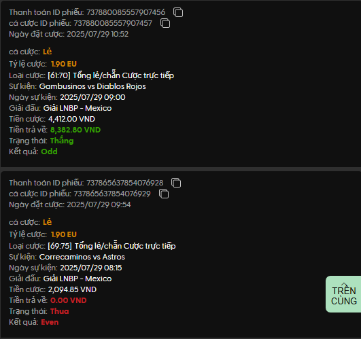Copy bet ticket ID 737865637854076929
361x339 pixels.
(164, 194)
